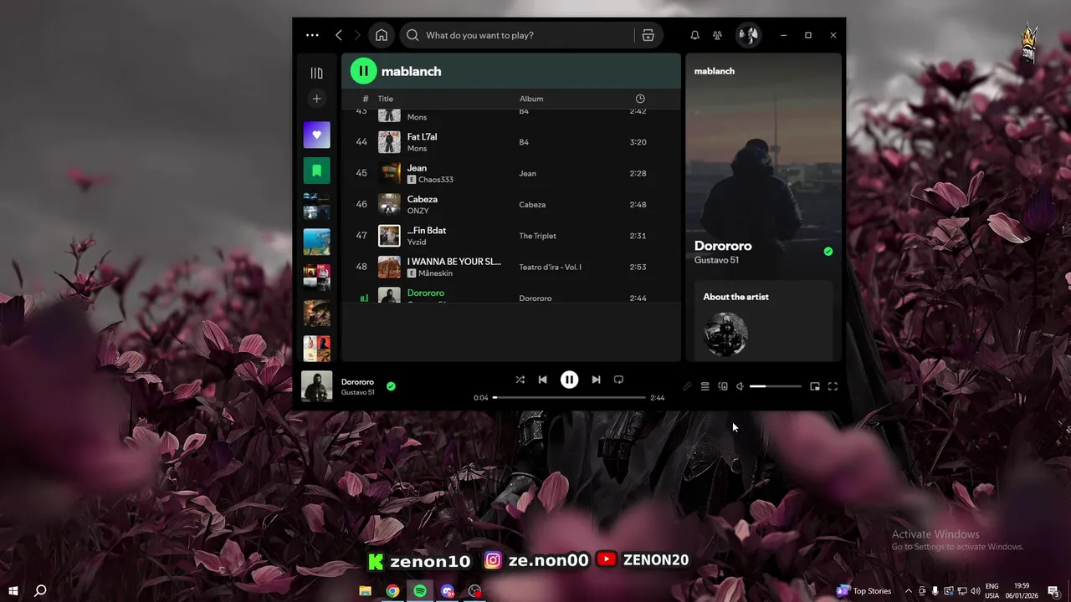Sort by the duration clock icon column
This screenshot has height=602, width=1071.
click(x=640, y=99)
